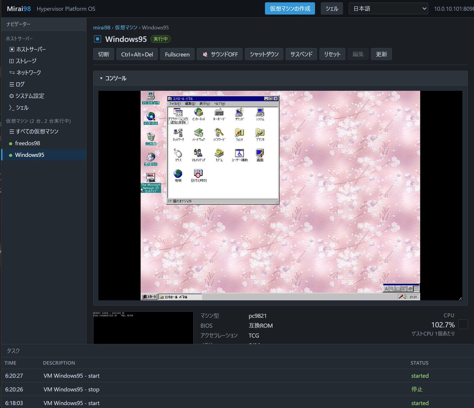The height and width of the screenshot is (408, 474).
Task: Click the コントロール パネル taskbar button
Action: pyautogui.click(x=180, y=297)
